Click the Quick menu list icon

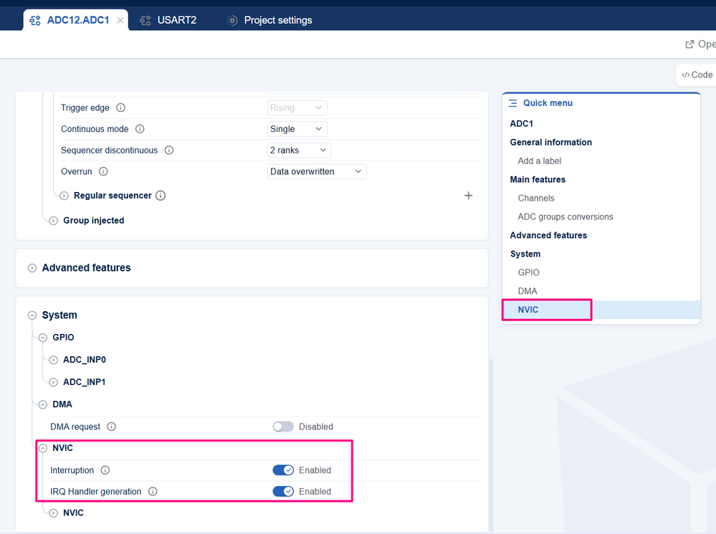coord(512,103)
